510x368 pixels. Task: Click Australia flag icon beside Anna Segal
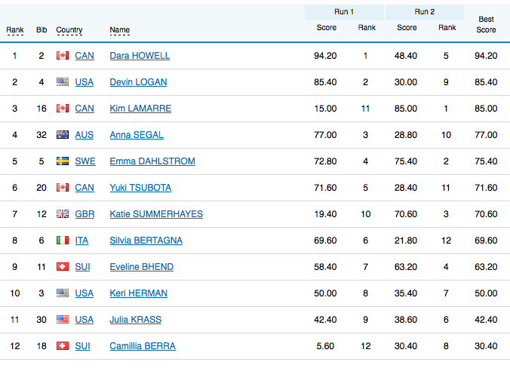pyautogui.click(x=63, y=135)
